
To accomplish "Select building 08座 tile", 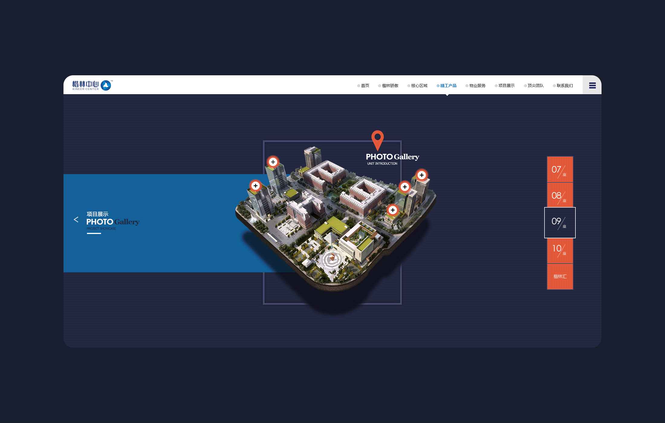I will tap(560, 195).
